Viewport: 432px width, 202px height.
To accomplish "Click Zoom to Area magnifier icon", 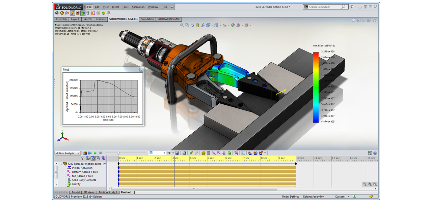I will pos(187,25).
